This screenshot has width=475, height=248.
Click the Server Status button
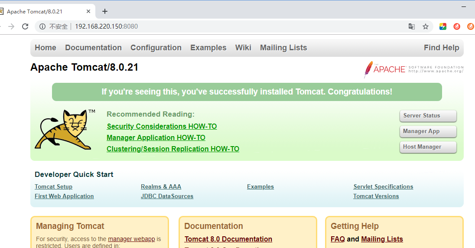point(428,116)
